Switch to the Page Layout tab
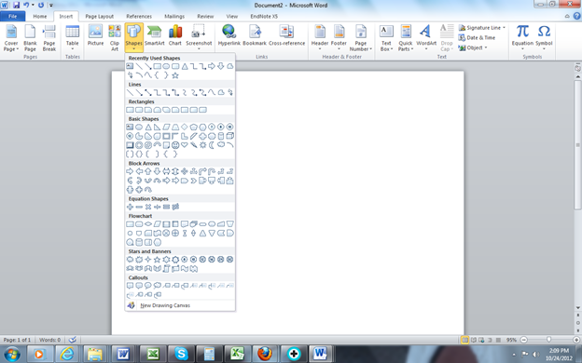582x363 pixels. (x=100, y=17)
